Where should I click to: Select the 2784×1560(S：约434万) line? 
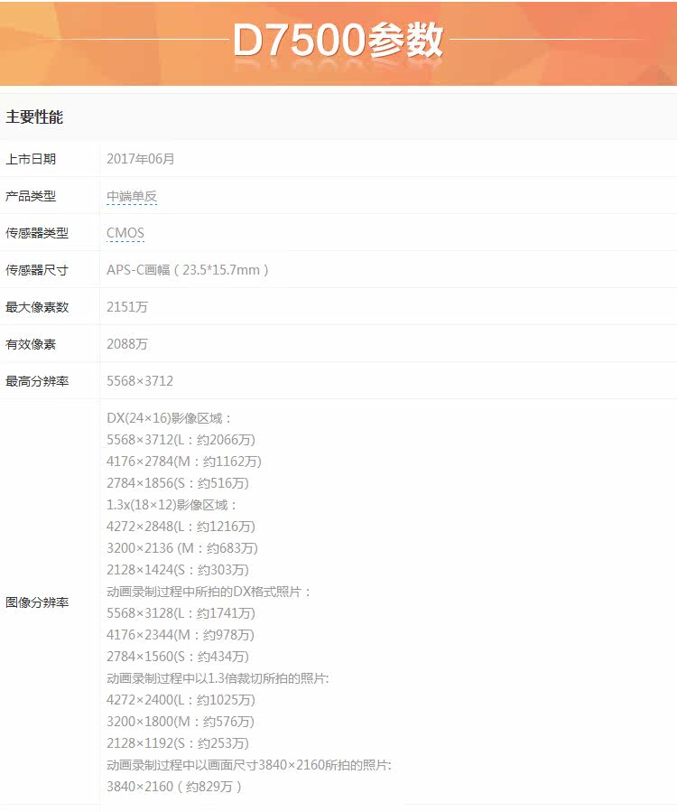[x=178, y=658]
